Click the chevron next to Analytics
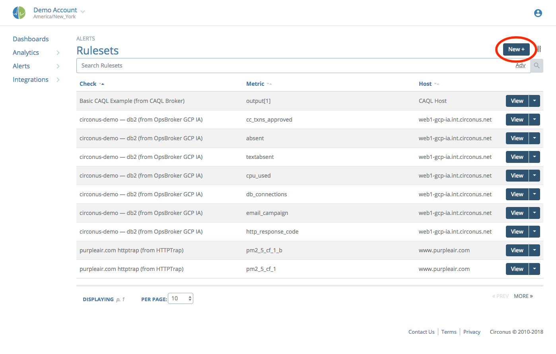 point(58,52)
